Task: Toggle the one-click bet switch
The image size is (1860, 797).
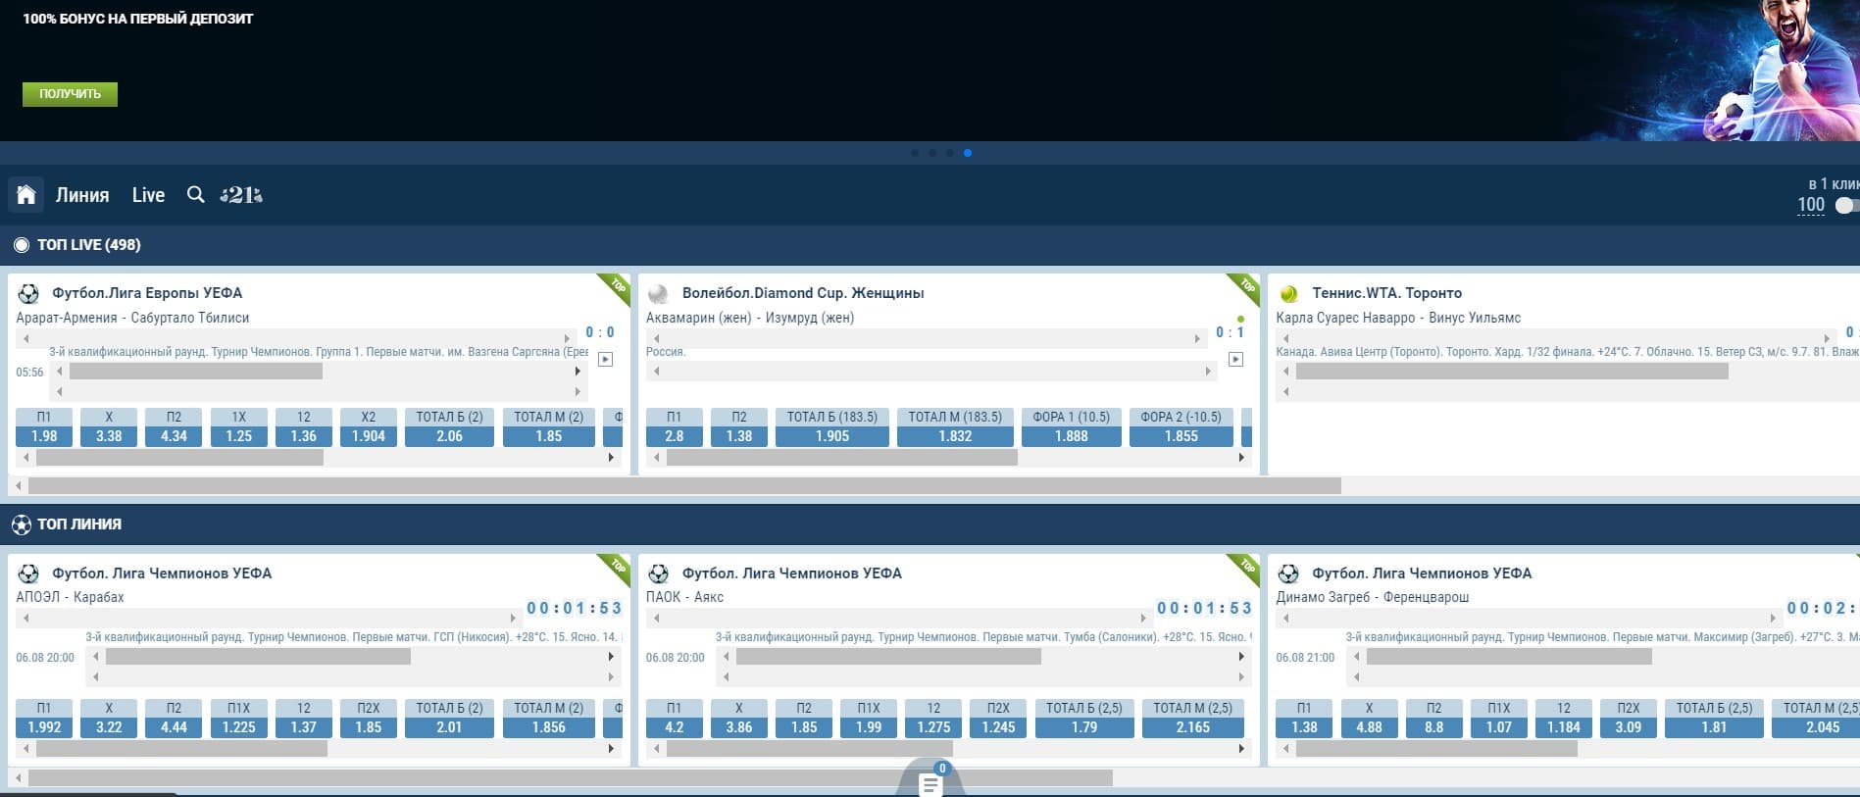Action: click(x=1847, y=205)
